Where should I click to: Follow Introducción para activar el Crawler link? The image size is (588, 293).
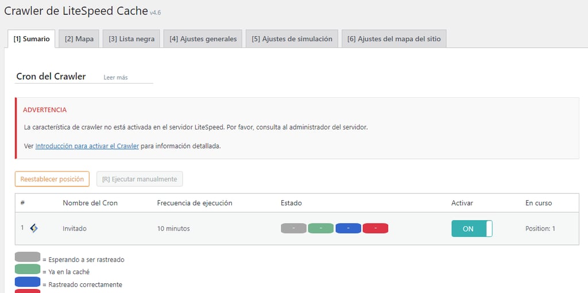(87, 146)
